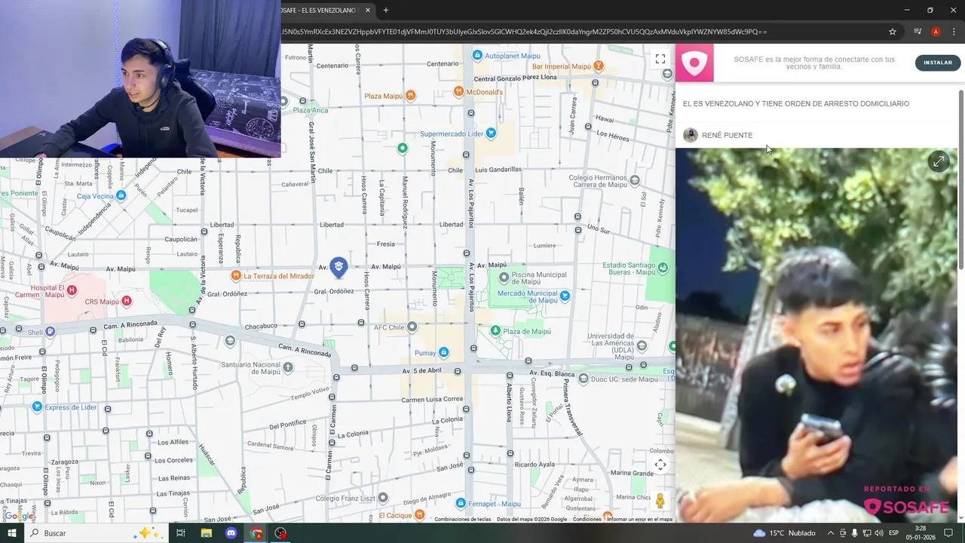This screenshot has width=965, height=543.
Task: Close the SOSAFE browser tab
Action: coord(368,11)
